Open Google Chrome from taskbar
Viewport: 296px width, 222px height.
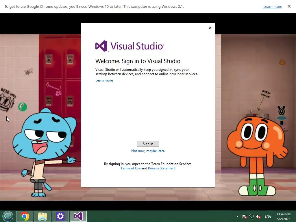[x=25, y=216]
